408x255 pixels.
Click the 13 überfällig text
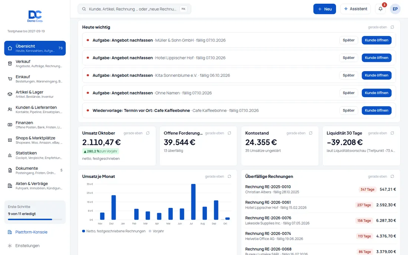coord(173,150)
